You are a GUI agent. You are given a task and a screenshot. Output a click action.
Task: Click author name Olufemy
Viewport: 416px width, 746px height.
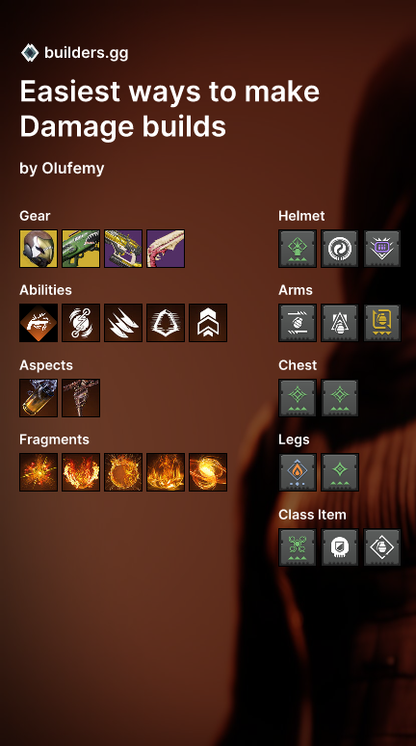73,169
